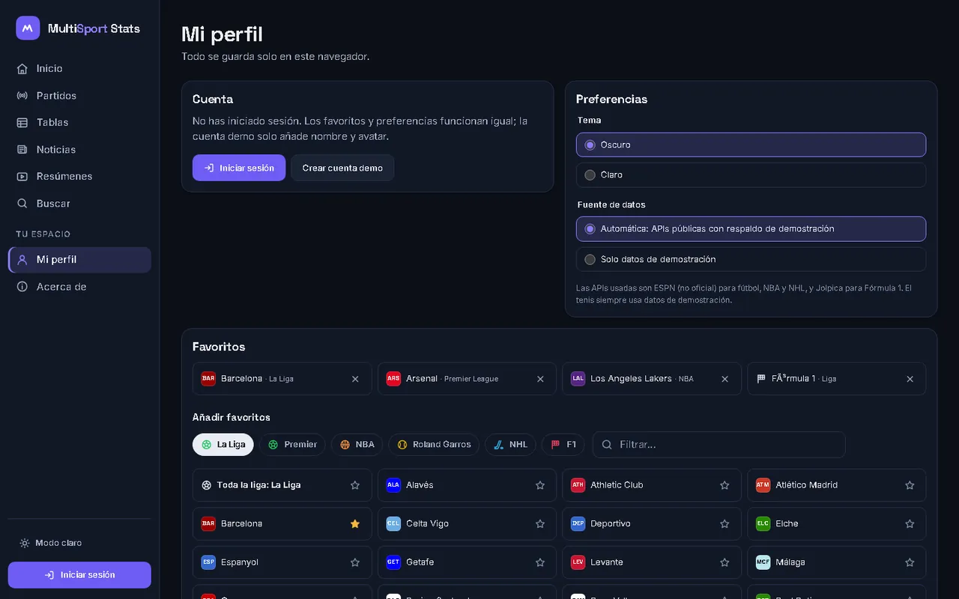Star Getafe as favorite

[540, 562]
